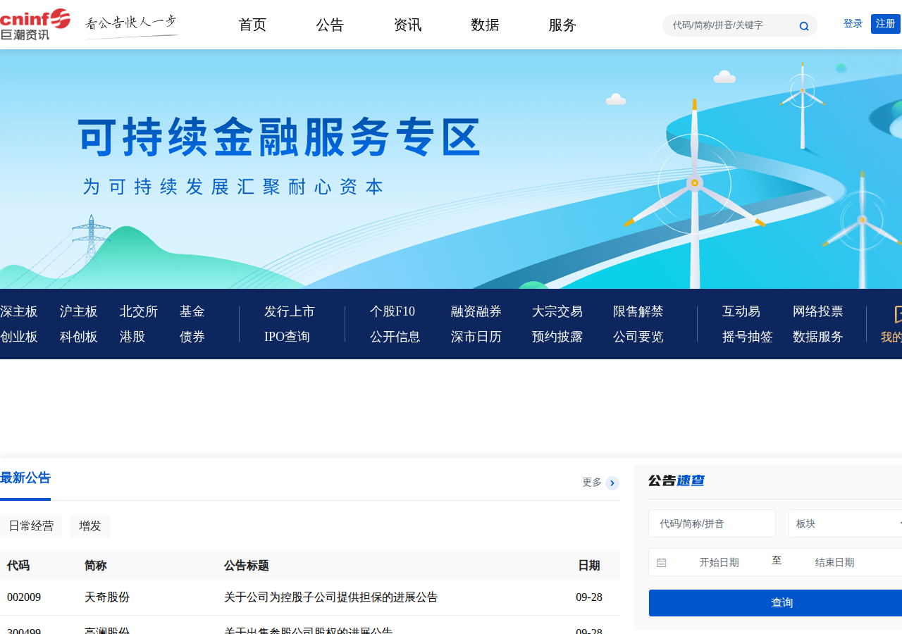Filter by 日常经营 tag

[x=31, y=526]
